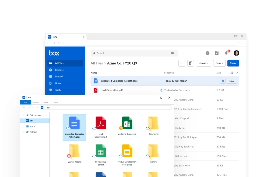Open the help question mark icon
Screen dimensions: 260x177
[x=207, y=53]
